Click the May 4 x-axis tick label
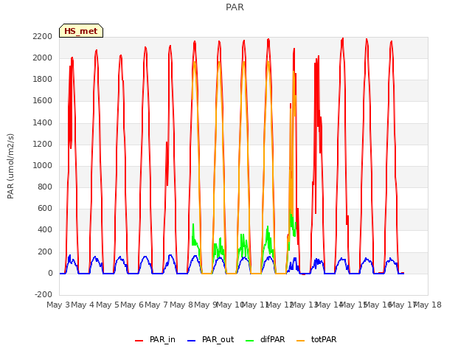The width and height of the screenshot is (472, 354). (83, 305)
